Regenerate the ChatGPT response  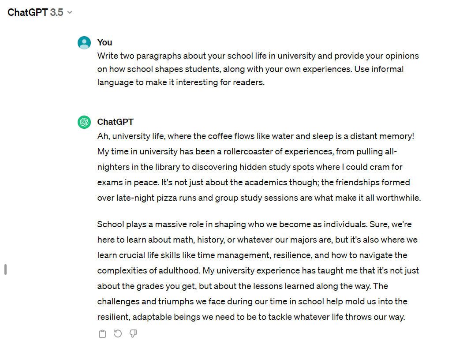coord(118,334)
